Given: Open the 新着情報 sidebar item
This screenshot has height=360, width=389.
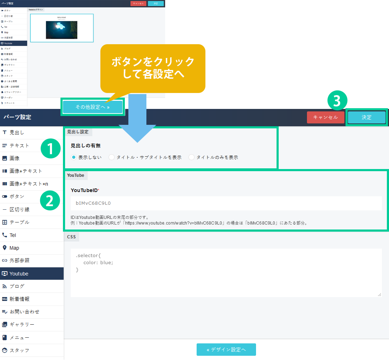Looking at the screenshot, I should [x=32, y=299].
